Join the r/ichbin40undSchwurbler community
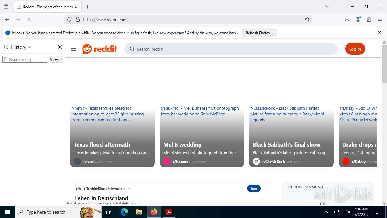This screenshot has width=387, height=218. (x=254, y=188)
